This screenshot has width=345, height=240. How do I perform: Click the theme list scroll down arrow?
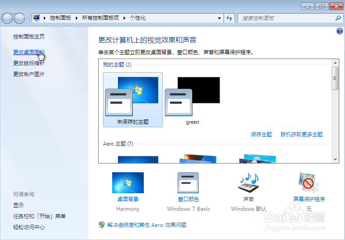[335, 160]
